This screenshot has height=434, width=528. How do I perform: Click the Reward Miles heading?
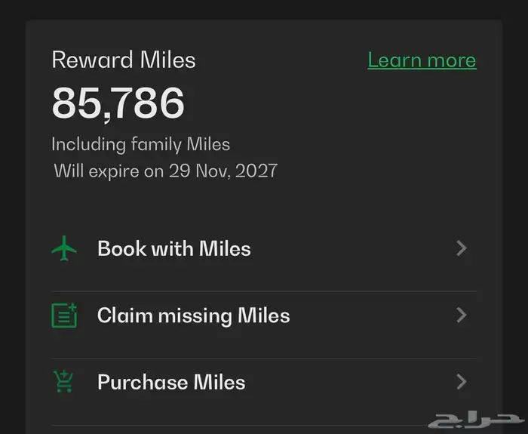(x=124, y=60)
